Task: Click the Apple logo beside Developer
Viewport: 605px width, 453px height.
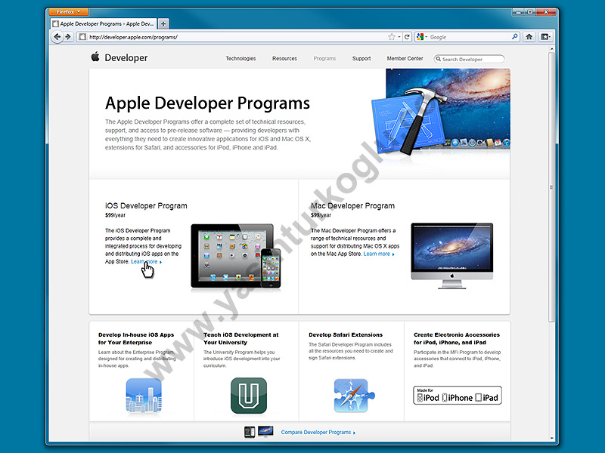Action: click(95, 57)
